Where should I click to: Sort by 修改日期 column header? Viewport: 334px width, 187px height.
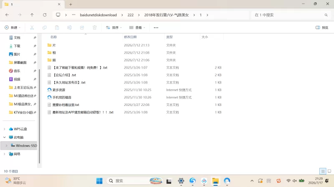tap(130, 37)
